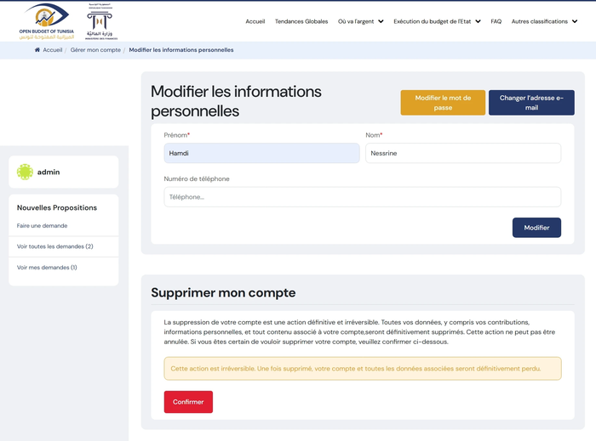Open Tendances Globales page
Viewport: 596px width, 441px height.
tap(301, 21)
